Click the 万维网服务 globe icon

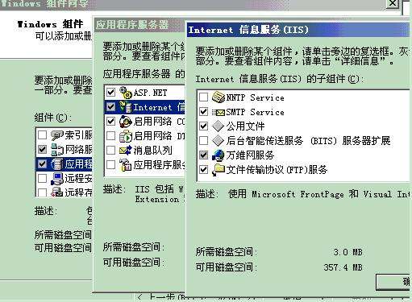[x=218, y=155]
